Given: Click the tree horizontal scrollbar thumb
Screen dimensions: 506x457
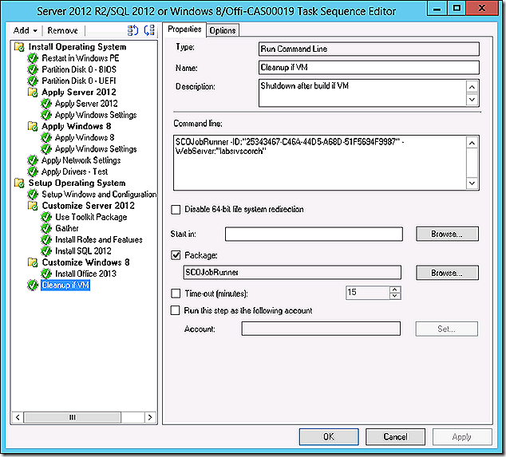Looking at the screenshot, I should pyautogui.click(x=73, y=417).
